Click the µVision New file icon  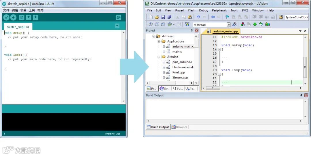pyautogui.click(x=151, y=17)
